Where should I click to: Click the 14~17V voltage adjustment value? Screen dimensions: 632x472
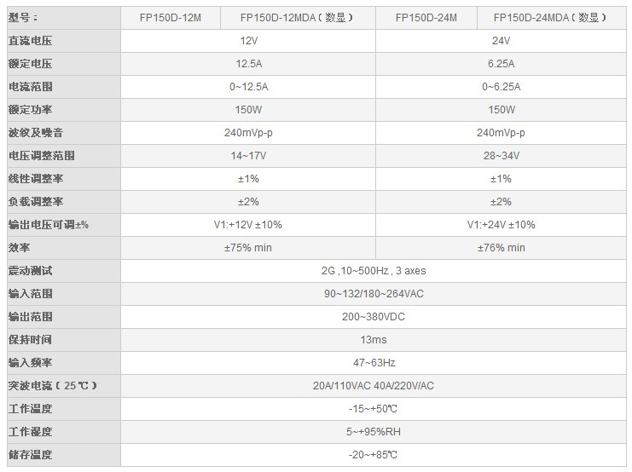[249, 155]
